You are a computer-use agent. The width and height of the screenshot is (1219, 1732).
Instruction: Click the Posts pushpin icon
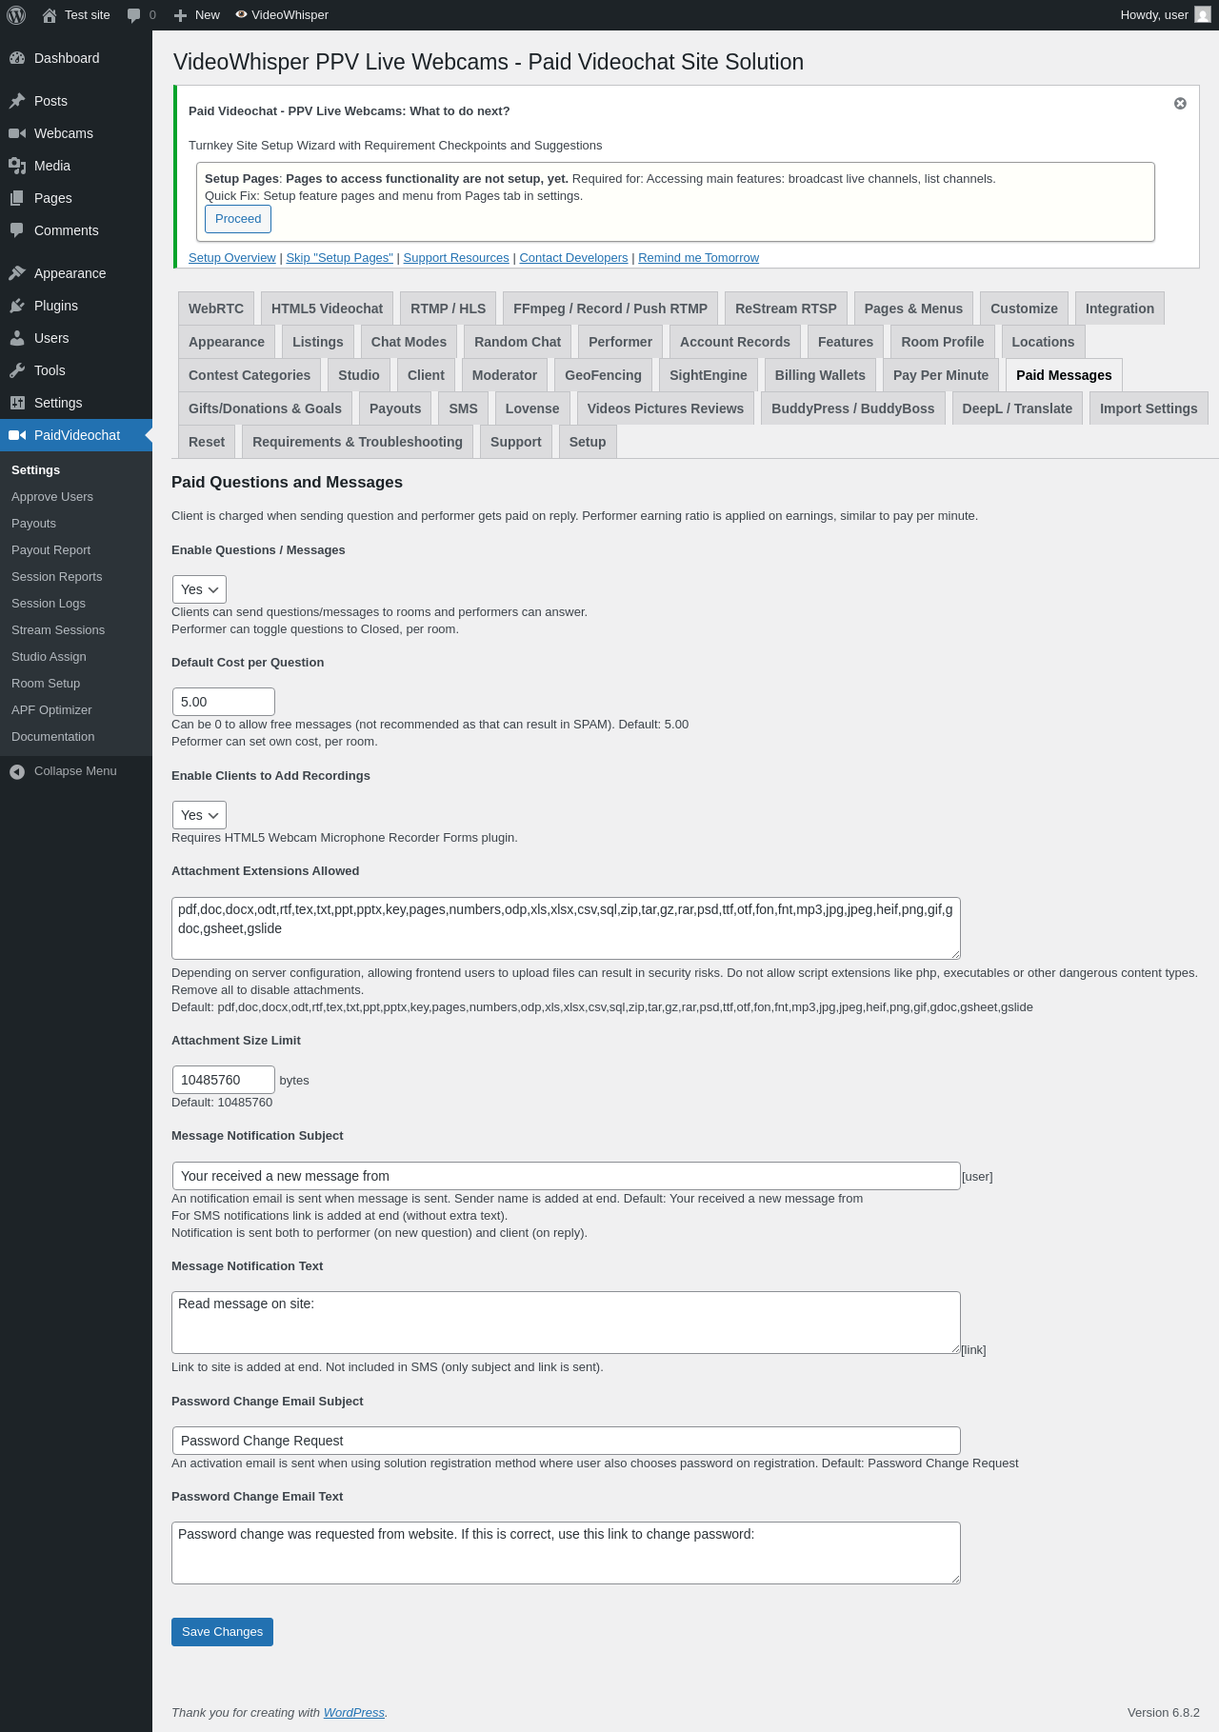point(17,101)
